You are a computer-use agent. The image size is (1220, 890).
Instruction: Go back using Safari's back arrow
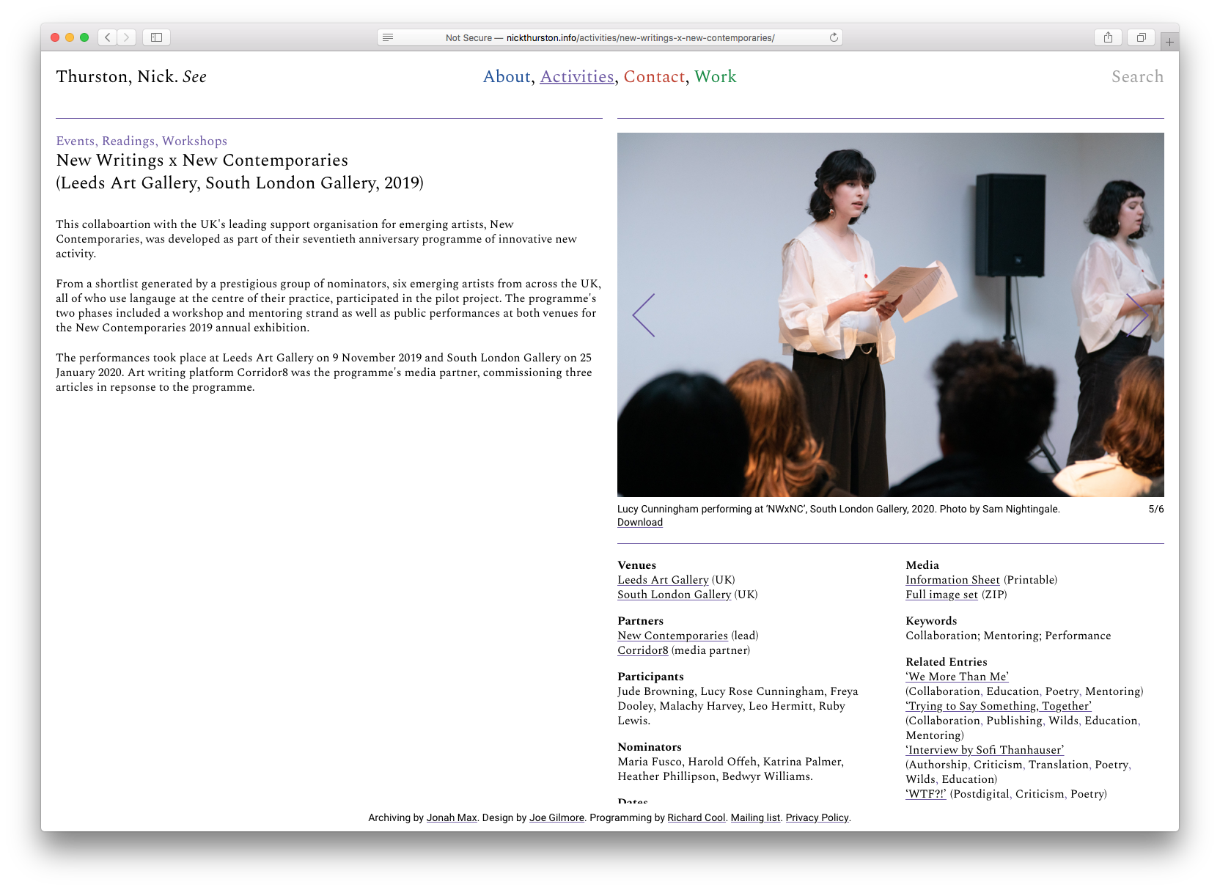pos(108,37)
